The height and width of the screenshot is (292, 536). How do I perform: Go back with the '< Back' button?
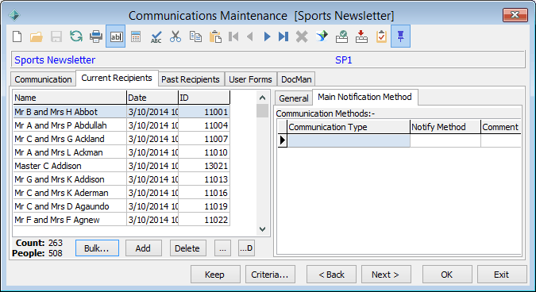331,275
